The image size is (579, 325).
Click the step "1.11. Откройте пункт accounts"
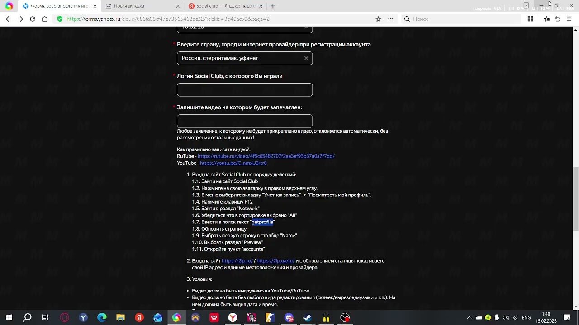[x=228, y=249]
